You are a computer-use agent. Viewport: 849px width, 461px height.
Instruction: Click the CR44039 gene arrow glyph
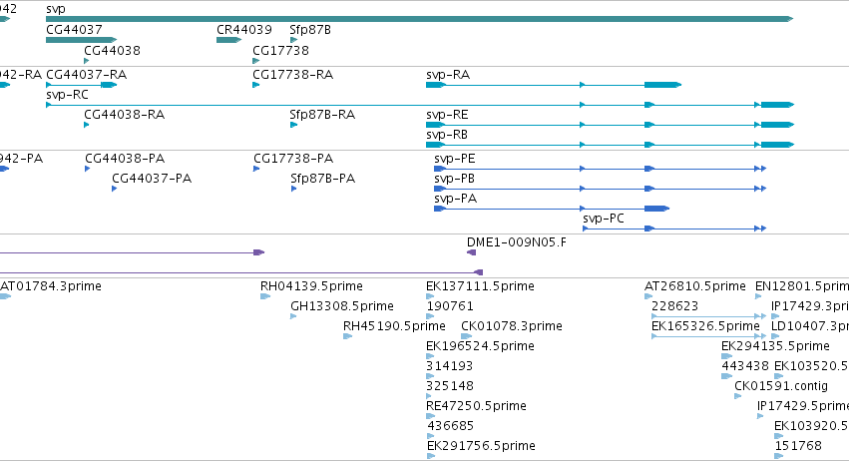pos(229,40)
